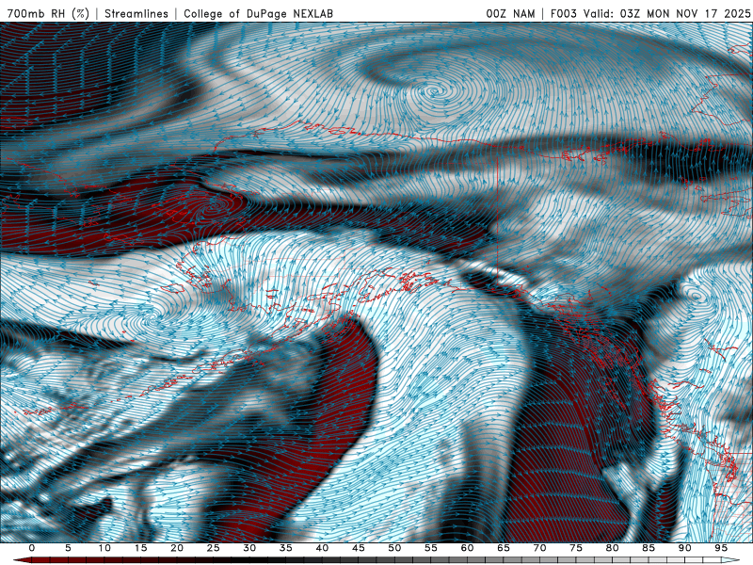Click the colorbar label '75'
This screenshot has height=565, width=753.
click(x=576, y=548)
